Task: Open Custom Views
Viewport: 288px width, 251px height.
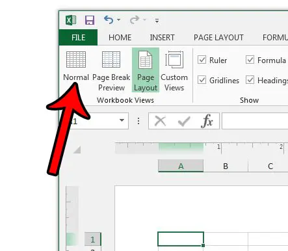Action: [174, 70]
